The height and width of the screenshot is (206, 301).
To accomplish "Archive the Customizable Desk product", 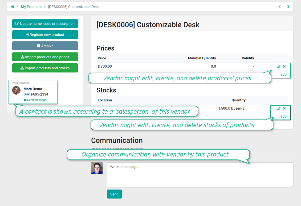I will click(45, 46).
